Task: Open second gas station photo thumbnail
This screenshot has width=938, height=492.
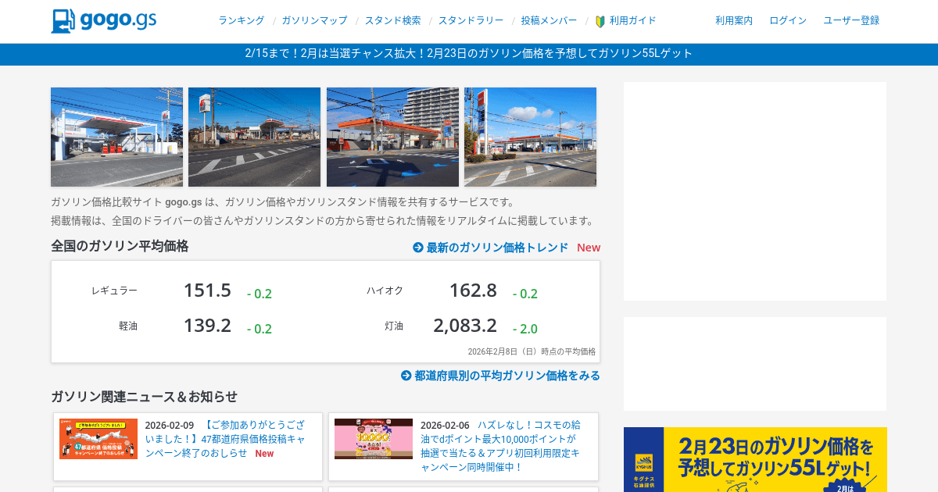Action: coord(254,137)
